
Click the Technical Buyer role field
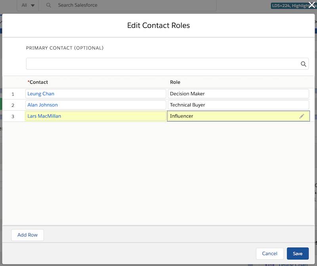click(x=238, y=105)
